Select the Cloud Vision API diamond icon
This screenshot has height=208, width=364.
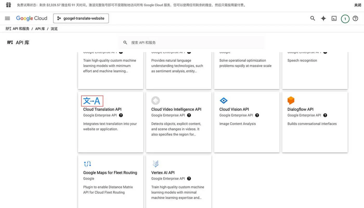[x=224, y=100]
